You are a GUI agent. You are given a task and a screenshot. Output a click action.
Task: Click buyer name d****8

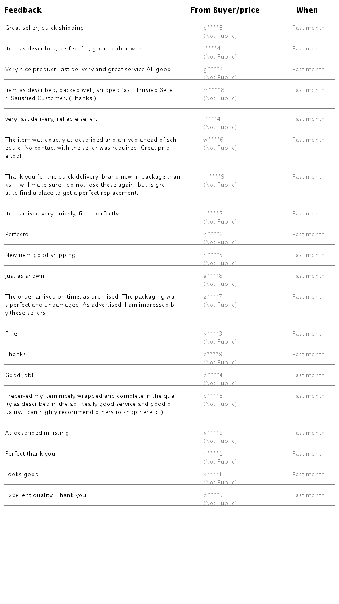coord(213,28)
